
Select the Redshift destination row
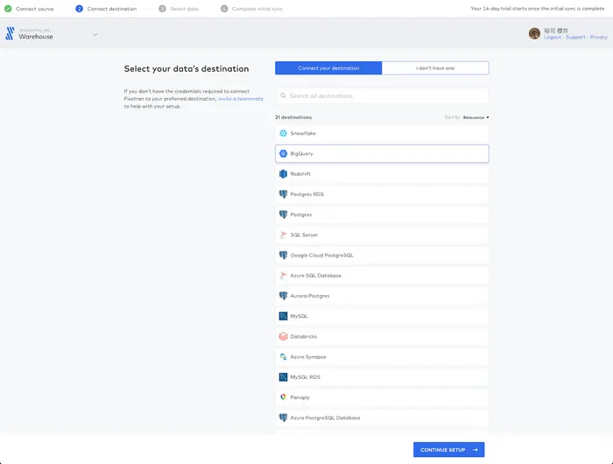[382, 174]
